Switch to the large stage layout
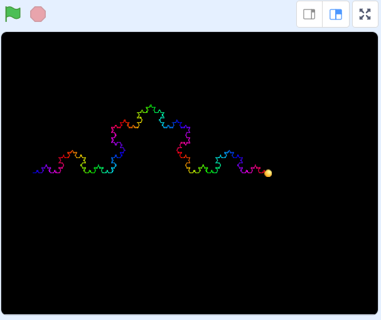 point(336,14)
